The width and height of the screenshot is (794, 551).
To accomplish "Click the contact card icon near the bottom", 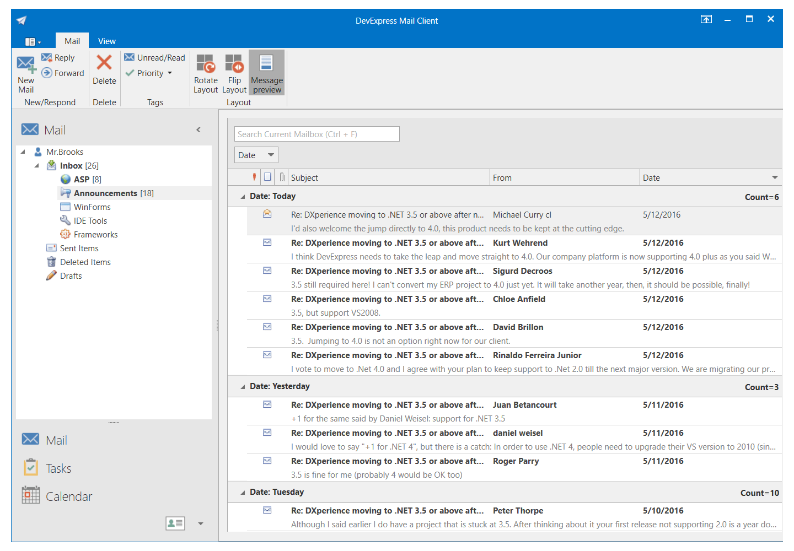I will point(175,523).
